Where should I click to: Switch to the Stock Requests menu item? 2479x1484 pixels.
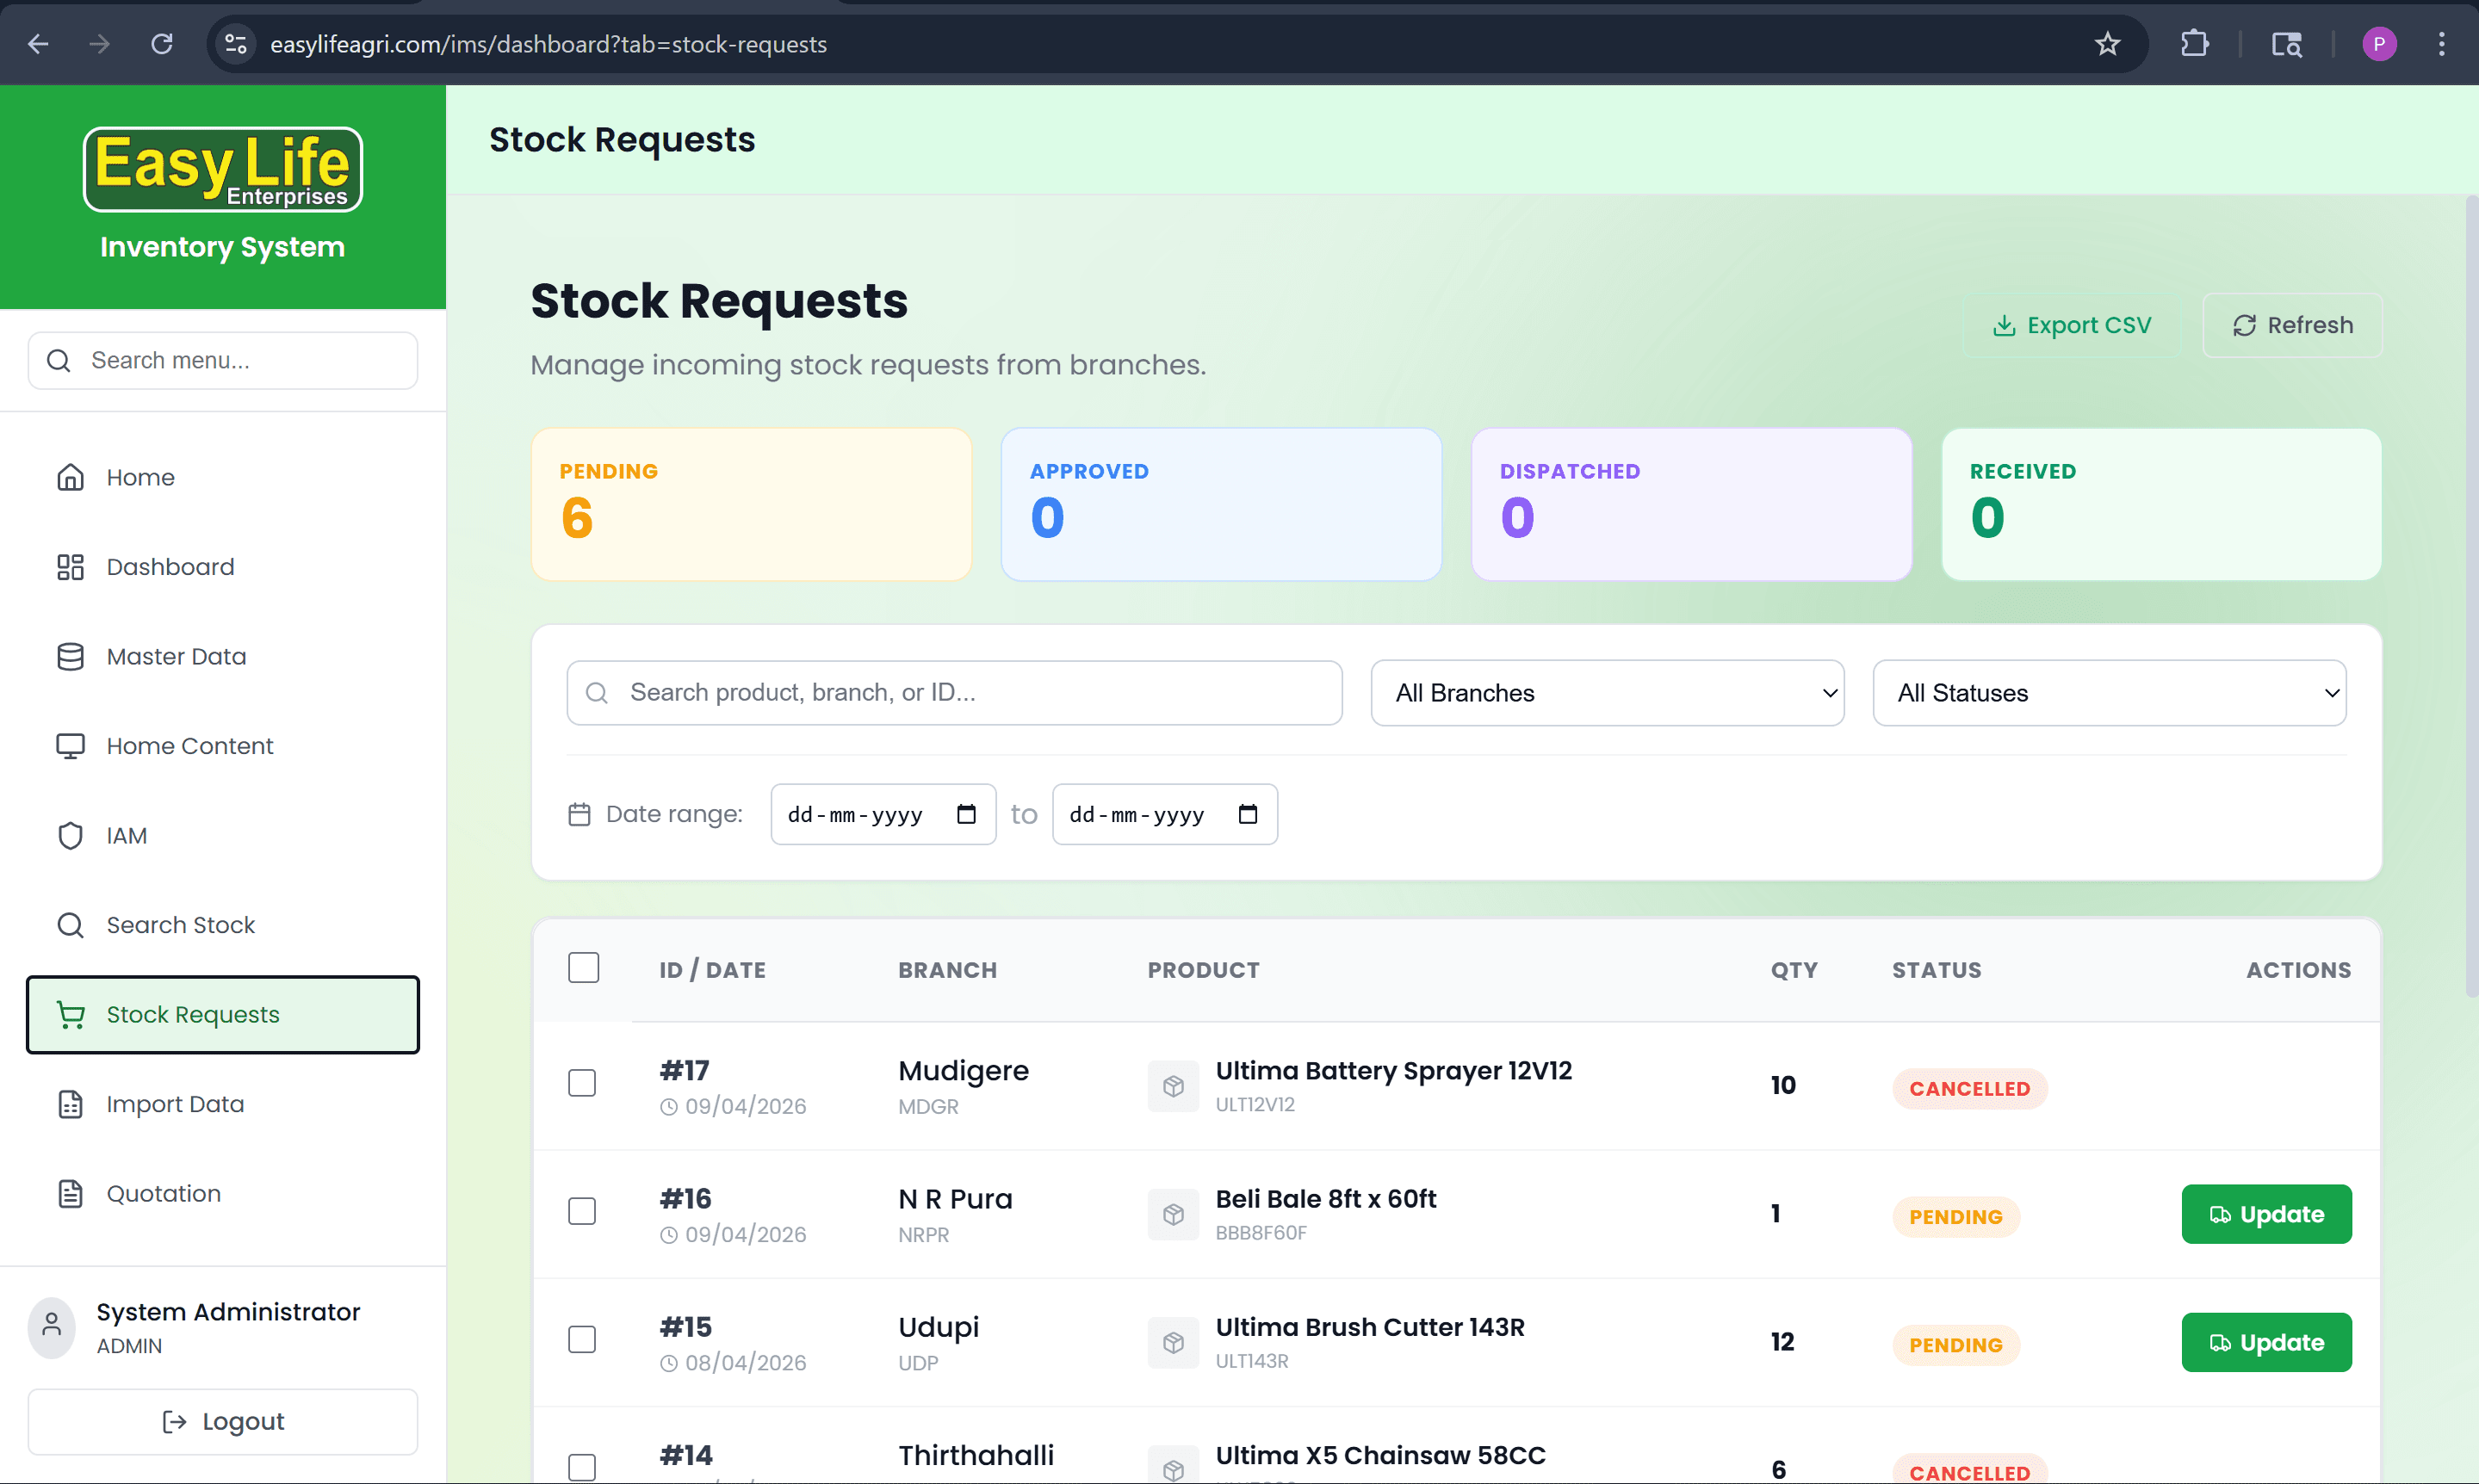192,1014
